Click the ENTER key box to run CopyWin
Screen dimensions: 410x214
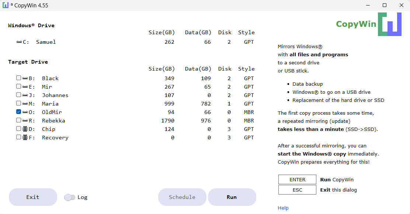point(297,179)
